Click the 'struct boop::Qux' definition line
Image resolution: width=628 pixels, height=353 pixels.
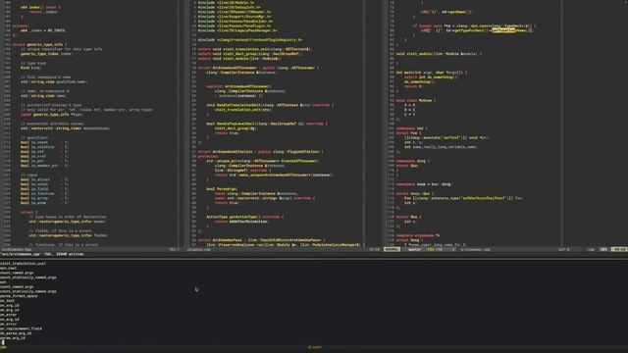(415, 193)
